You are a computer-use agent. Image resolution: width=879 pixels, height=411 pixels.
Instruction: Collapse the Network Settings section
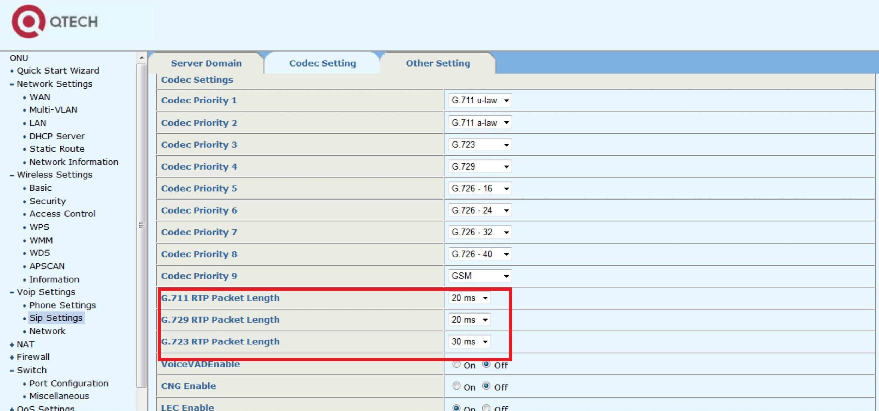pyautogui.click(x=12, y=84)
